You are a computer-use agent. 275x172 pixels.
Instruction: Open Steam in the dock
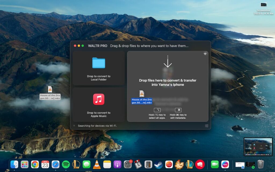[158, 164]
